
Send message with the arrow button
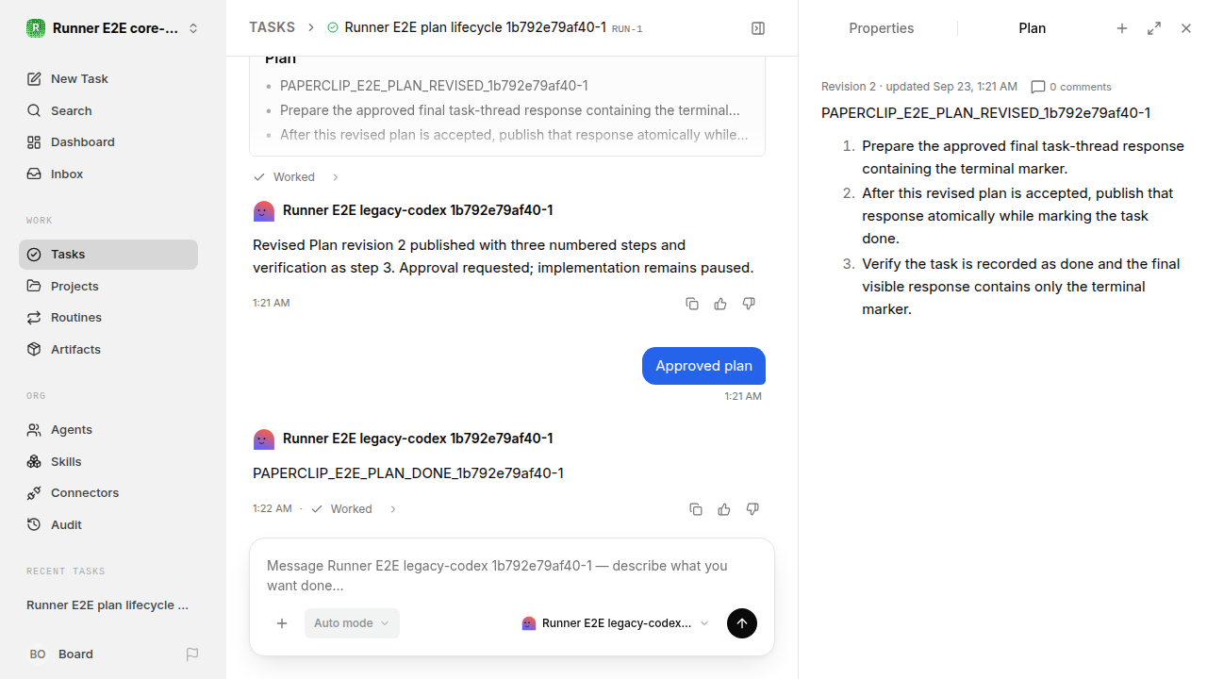pos(742,623)
